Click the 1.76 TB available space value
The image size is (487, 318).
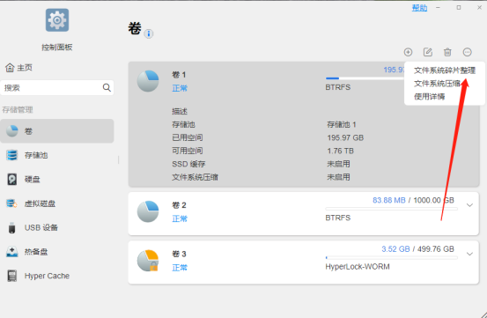coord(341,151)
